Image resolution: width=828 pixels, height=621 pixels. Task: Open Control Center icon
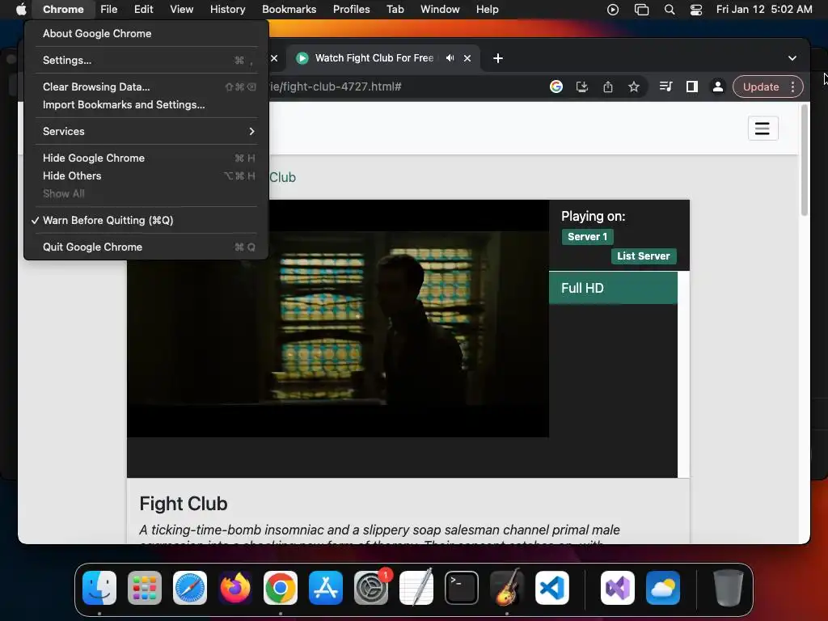tap(696, 10)
